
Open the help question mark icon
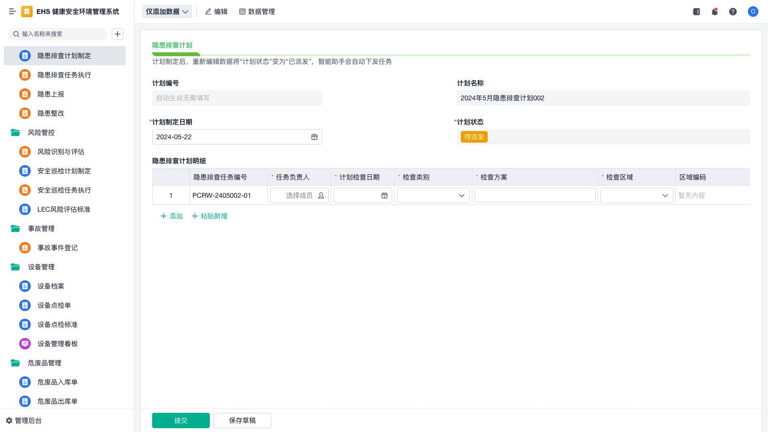click(733, 12)
